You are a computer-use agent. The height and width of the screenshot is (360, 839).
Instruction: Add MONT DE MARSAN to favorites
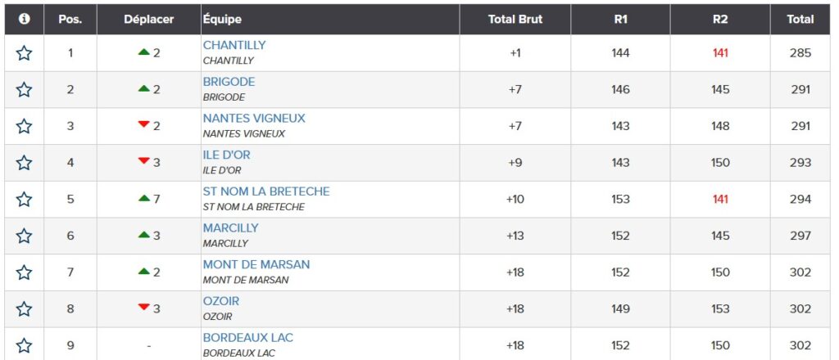tap(24, 272)
